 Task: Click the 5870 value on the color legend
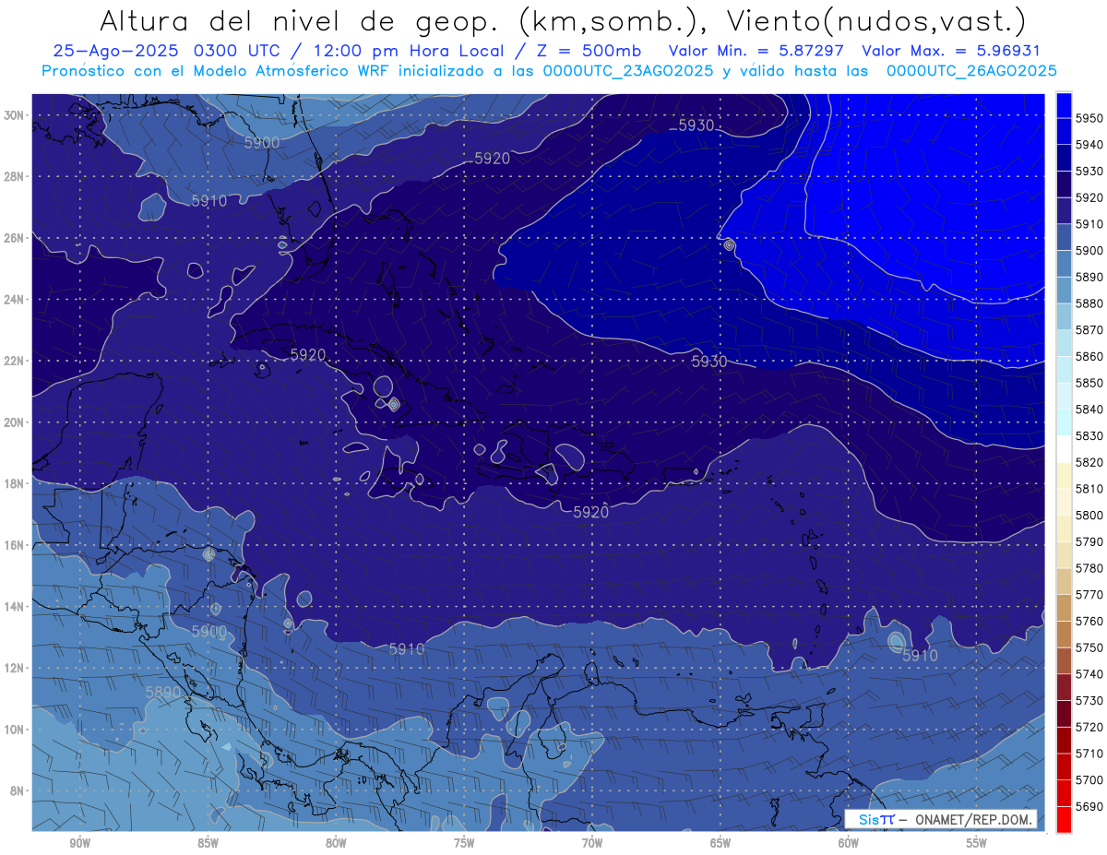point(1089,330)
